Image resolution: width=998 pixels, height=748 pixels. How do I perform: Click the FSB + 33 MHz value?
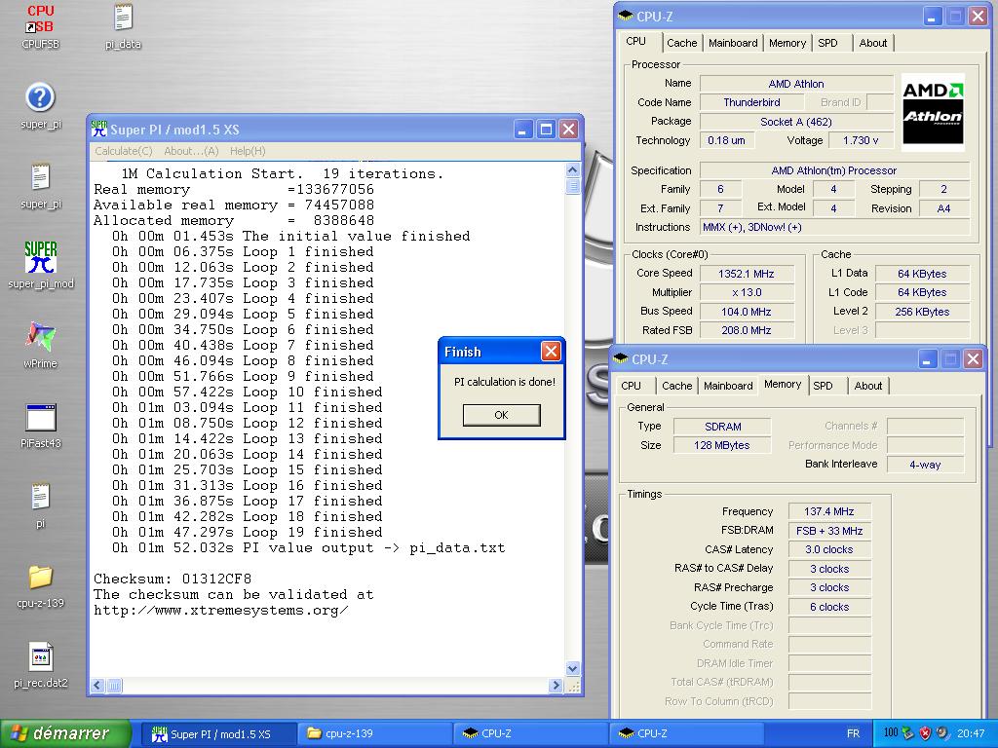click(x=828, y=531)
